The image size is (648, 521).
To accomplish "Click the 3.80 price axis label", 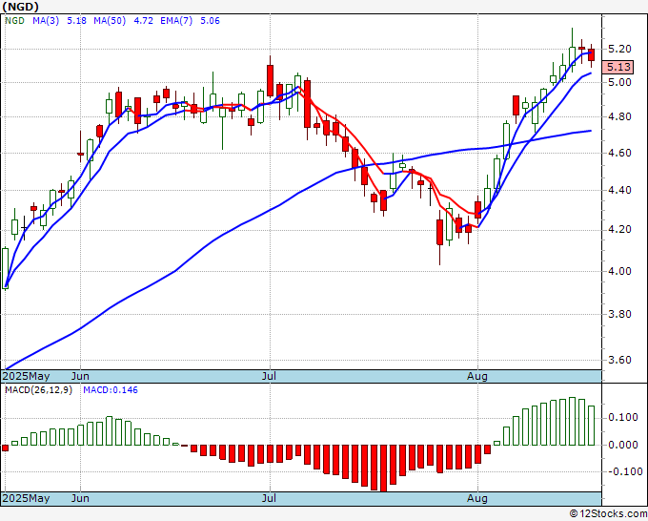I will pos(619,314).
